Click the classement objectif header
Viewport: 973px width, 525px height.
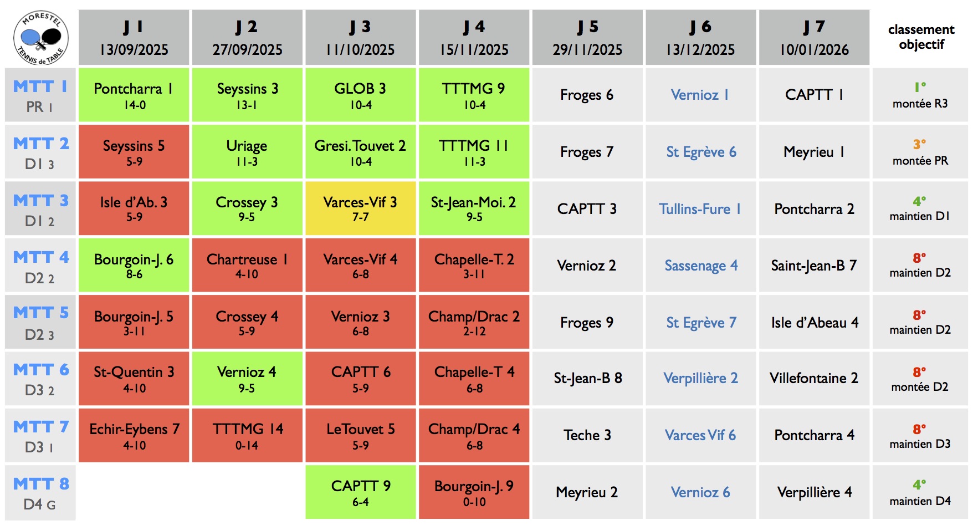[921, 37]
